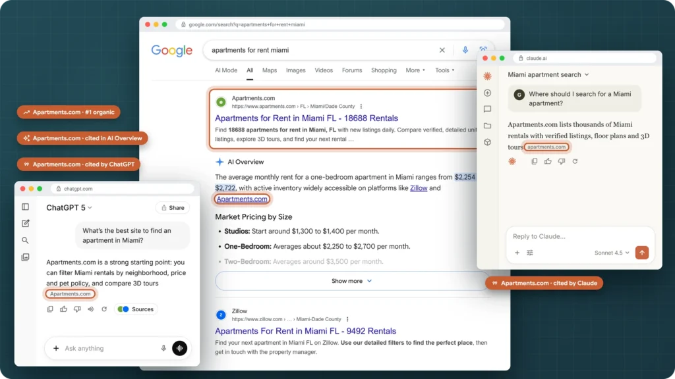Open library icon in ChatGPT sidebar
The image size is (675, 379).
[x=26, y=257]
